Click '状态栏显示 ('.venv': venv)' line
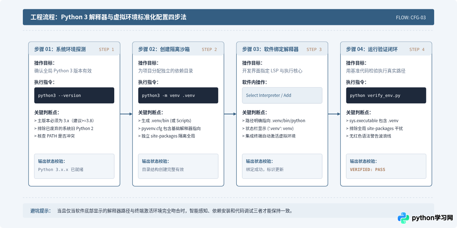 (268, 128)
